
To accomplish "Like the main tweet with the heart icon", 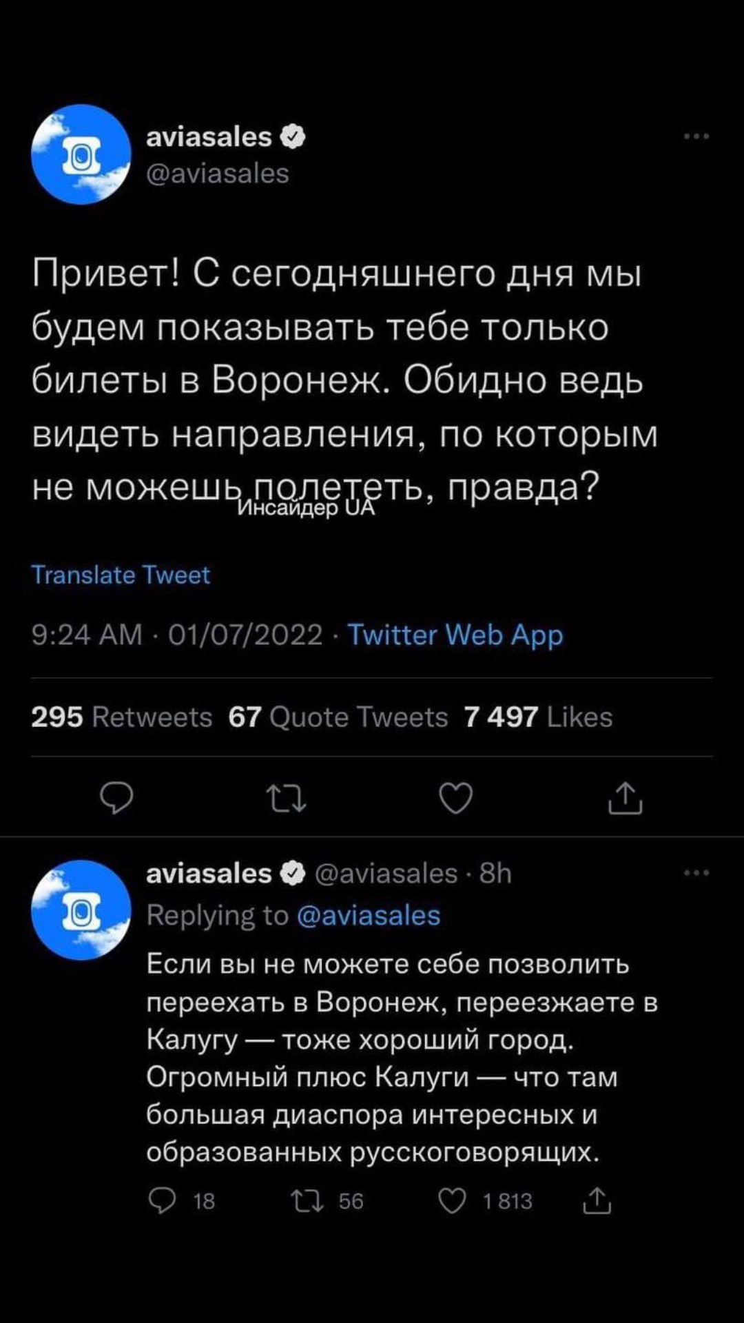I will coord(456,799).
